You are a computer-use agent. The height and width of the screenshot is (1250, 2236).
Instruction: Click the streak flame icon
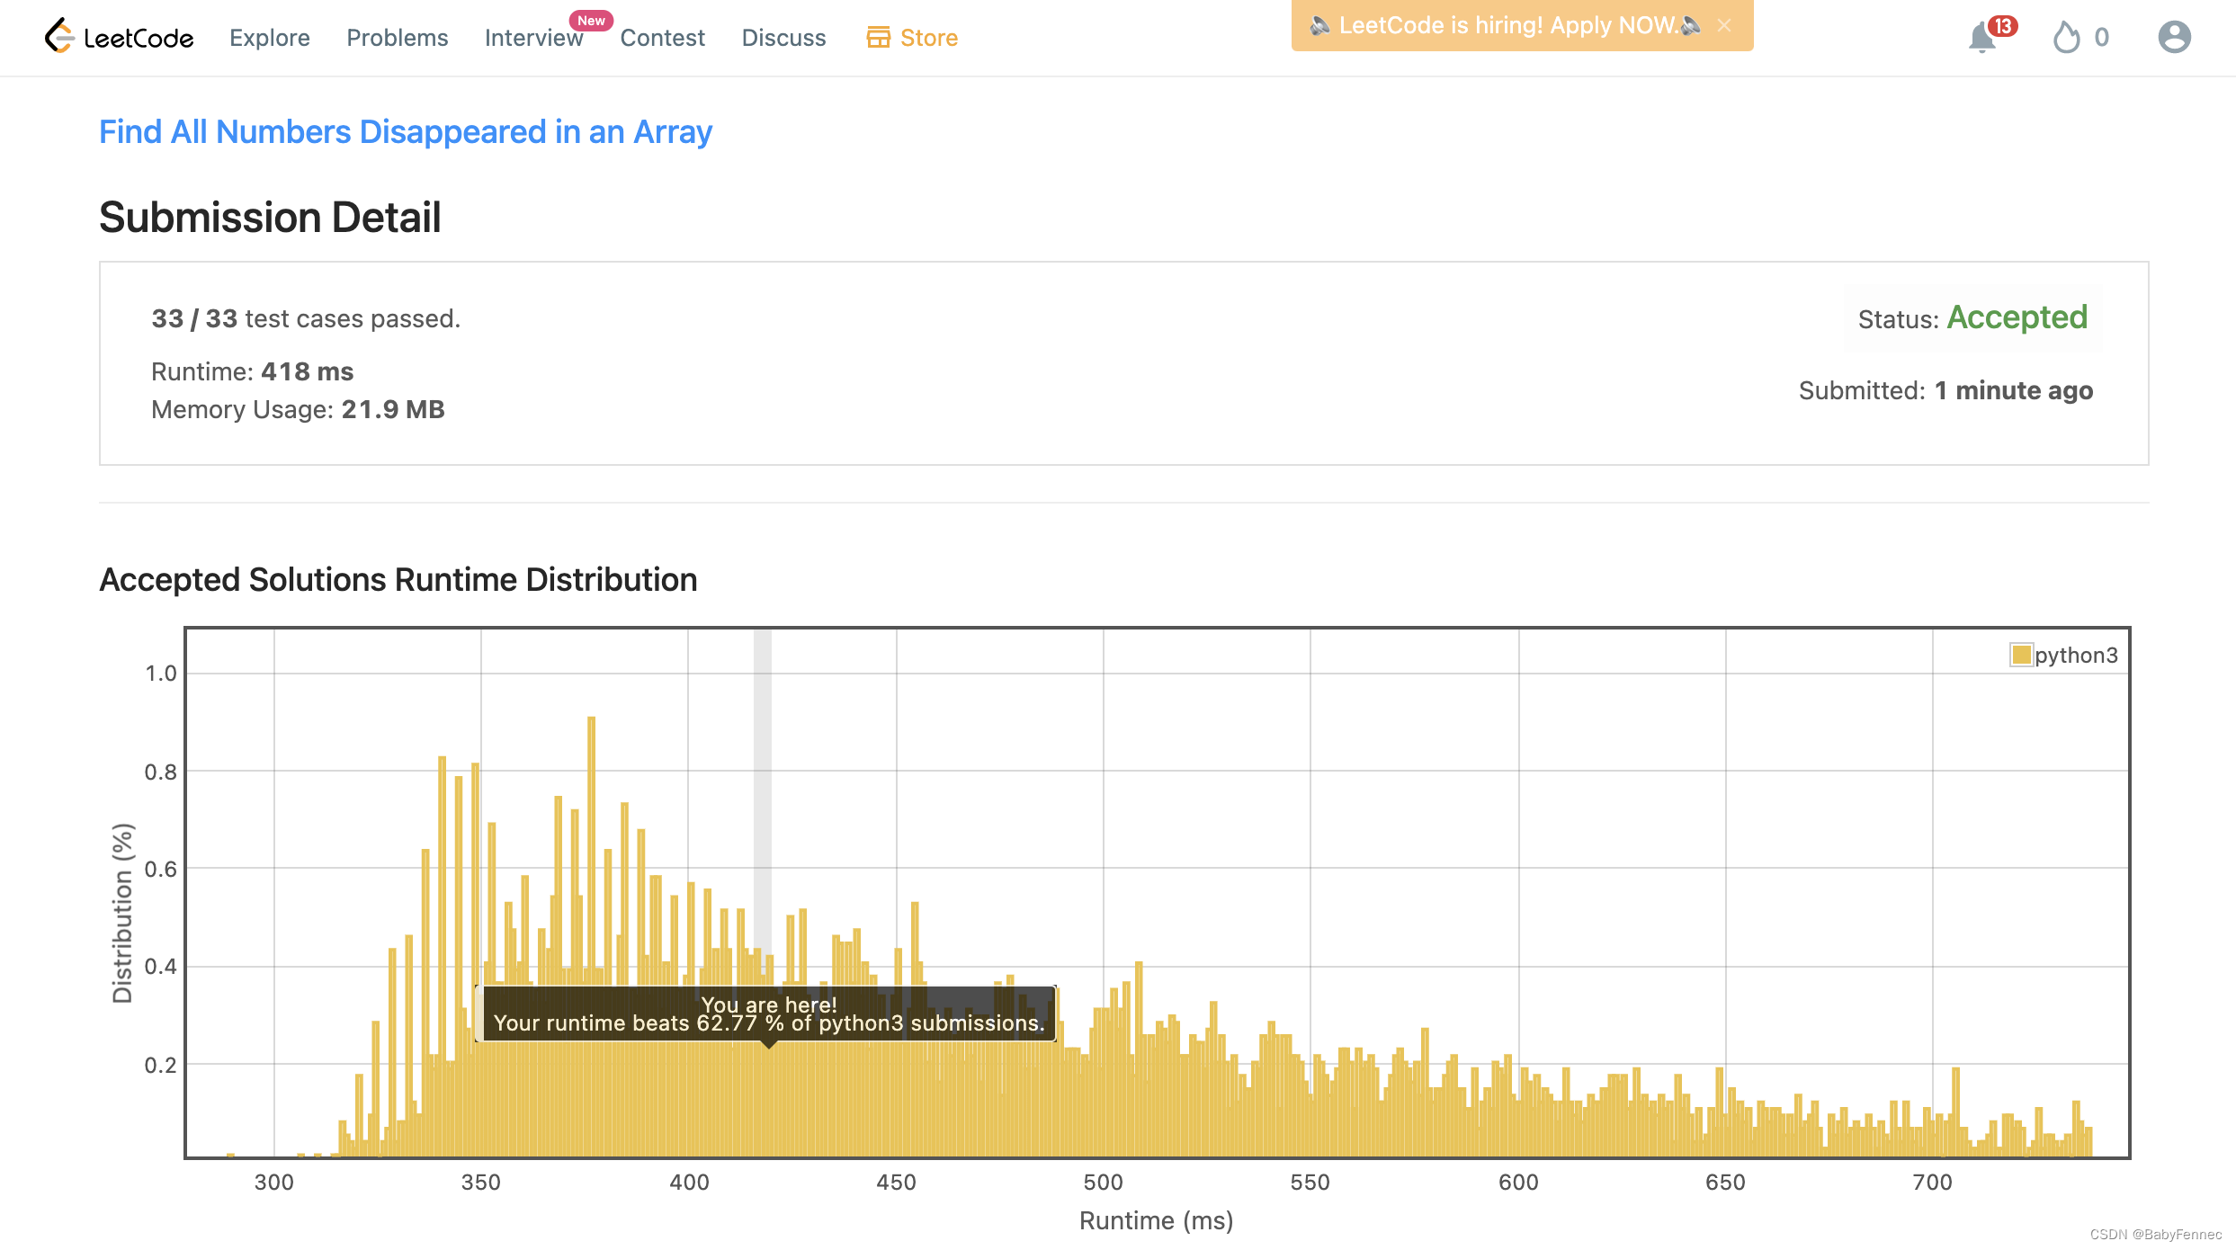[2066, 38]
